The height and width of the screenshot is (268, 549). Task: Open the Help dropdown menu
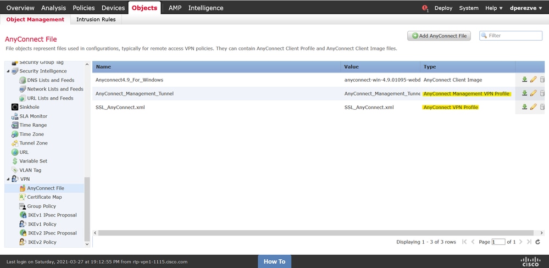coord(493,8)
